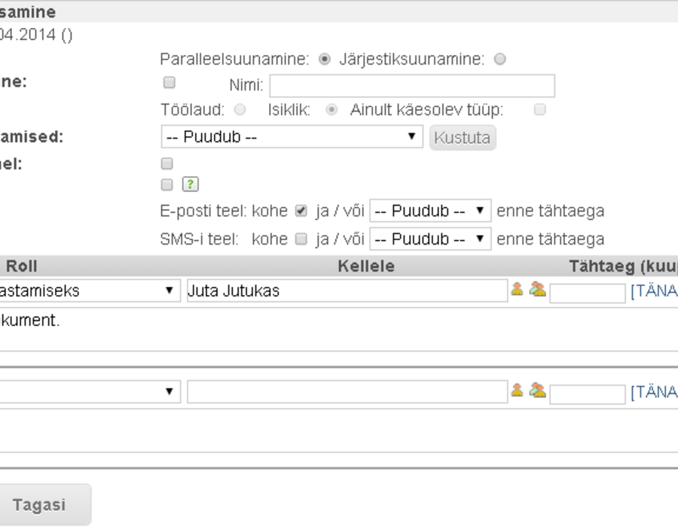Click the deadline field in the empty row
The width and height of the screenshot is (678, 527).
tap(587, 394)
